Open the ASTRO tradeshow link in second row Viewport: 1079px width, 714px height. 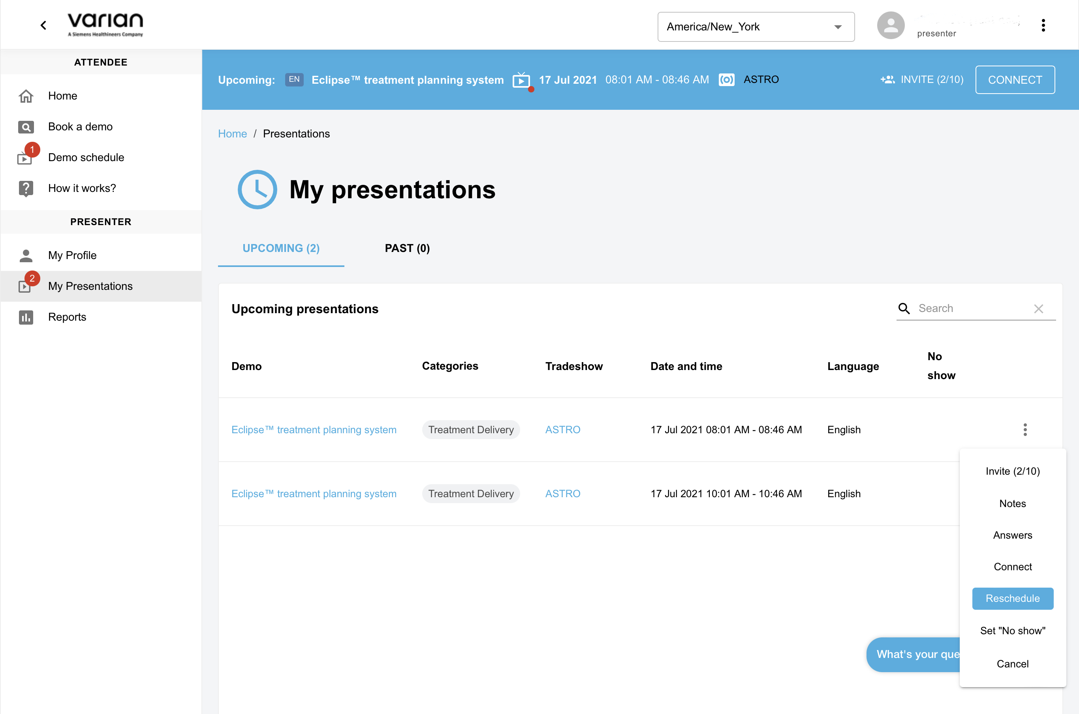(x=562, y=494)
